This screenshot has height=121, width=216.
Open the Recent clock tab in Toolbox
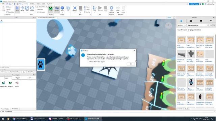point(201,21)
